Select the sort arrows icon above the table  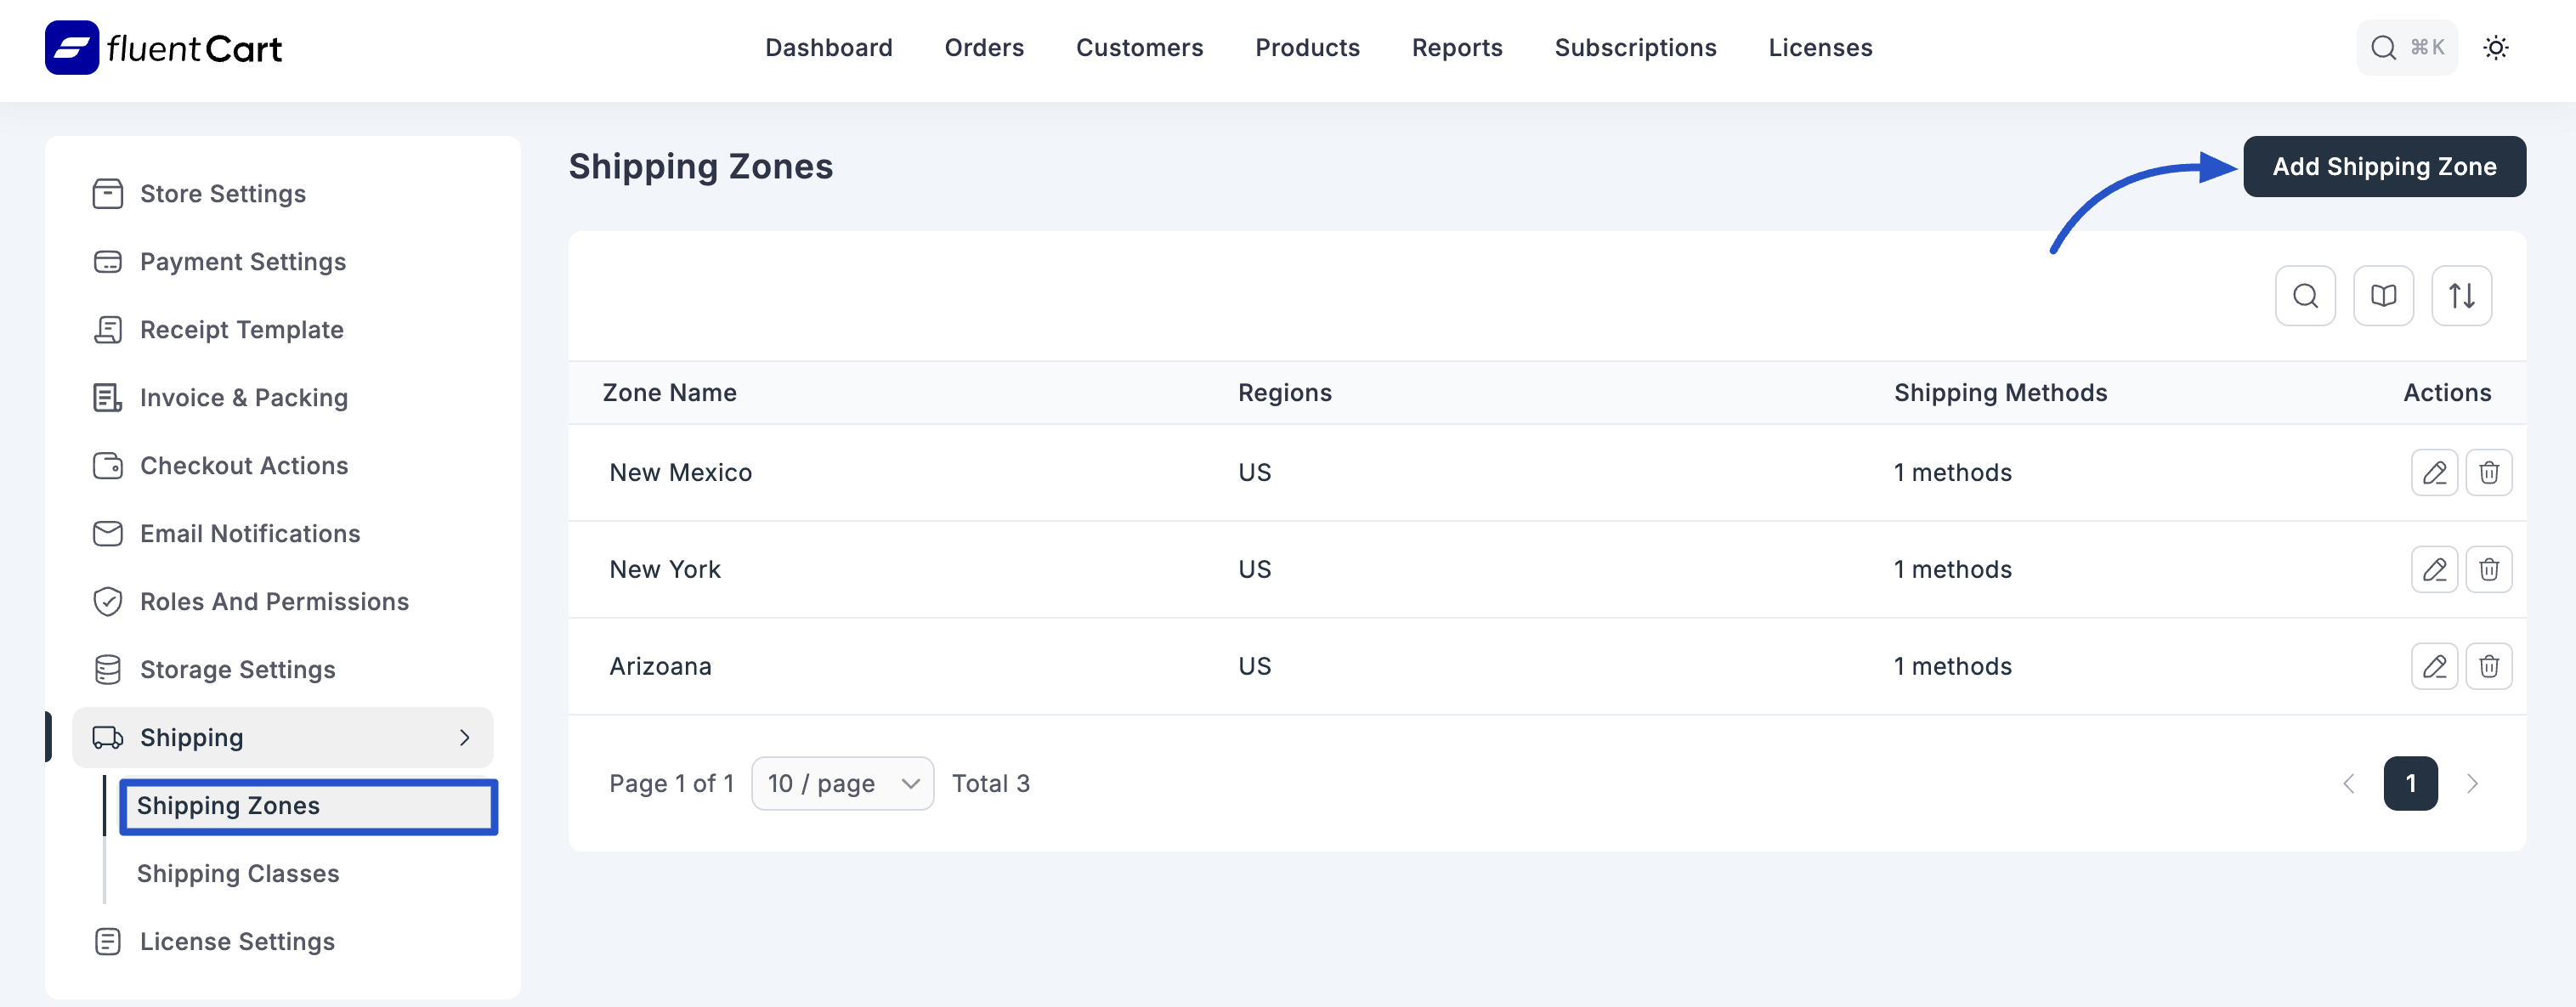point(2462,295)
